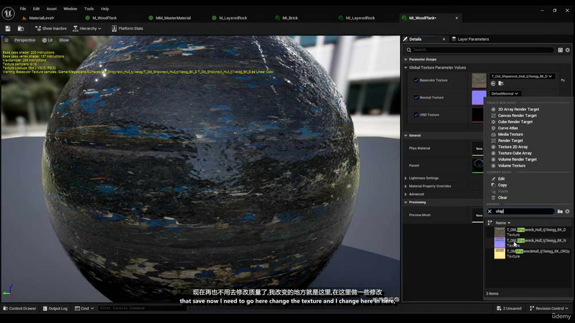The image size is (575, 323).
Task: Open the Help menu
Action: coord(105,9)
